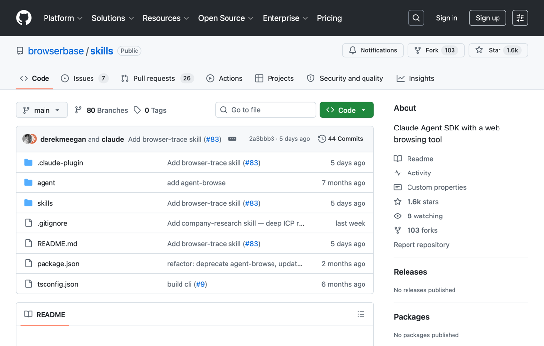The image size is (544, 346).
Task: Click the .claude-plugin folder icon
Action: (29, 162)
